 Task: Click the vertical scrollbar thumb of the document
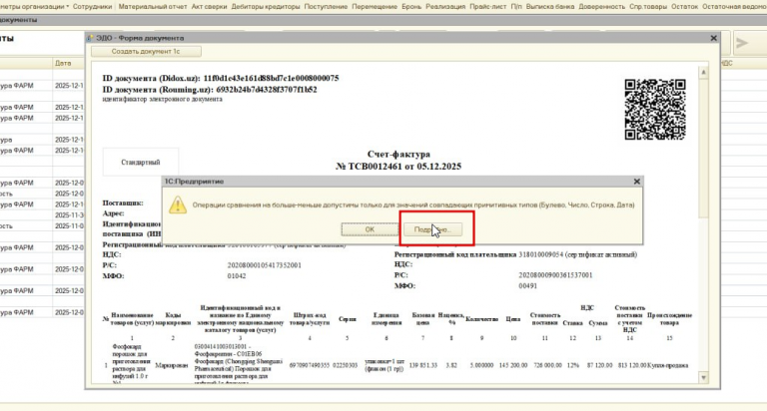pyautogui.click(x=703, y=147)
